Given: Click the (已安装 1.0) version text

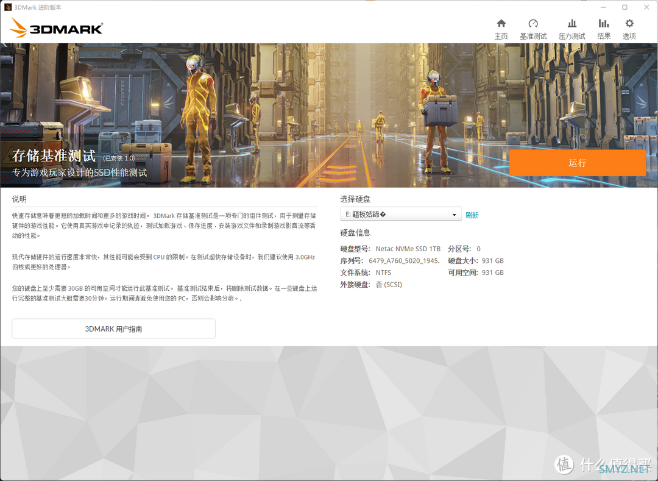Looking at the screenshot, I should pos(119,159).
